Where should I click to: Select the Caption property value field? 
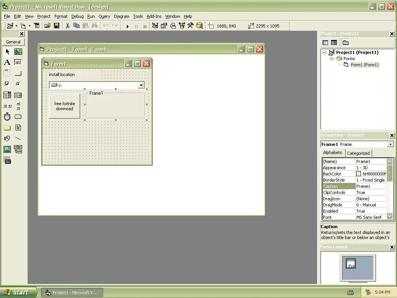click(371, 186)
